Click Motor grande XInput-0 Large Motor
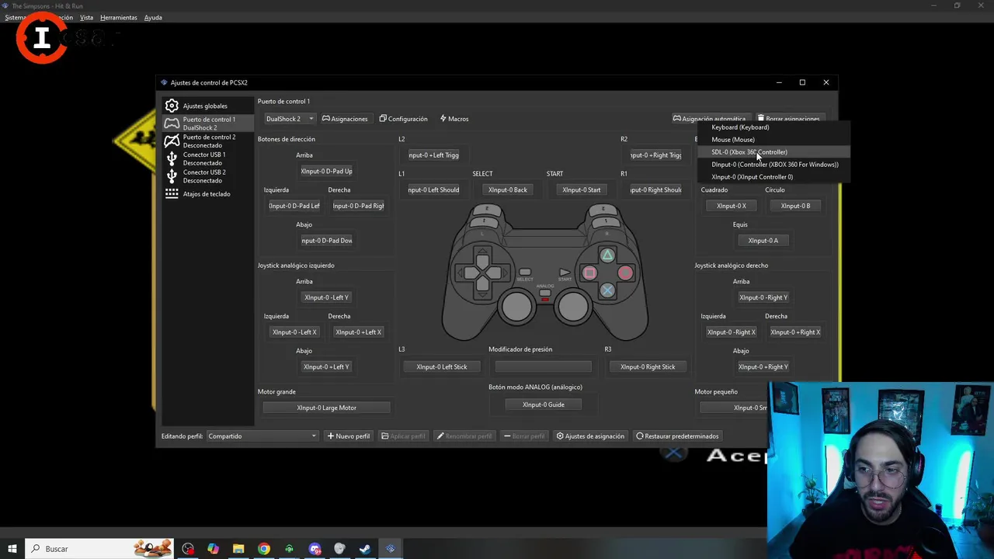This screenshot has width=994, height=559. pyautogui.click(x=326, y=408)
